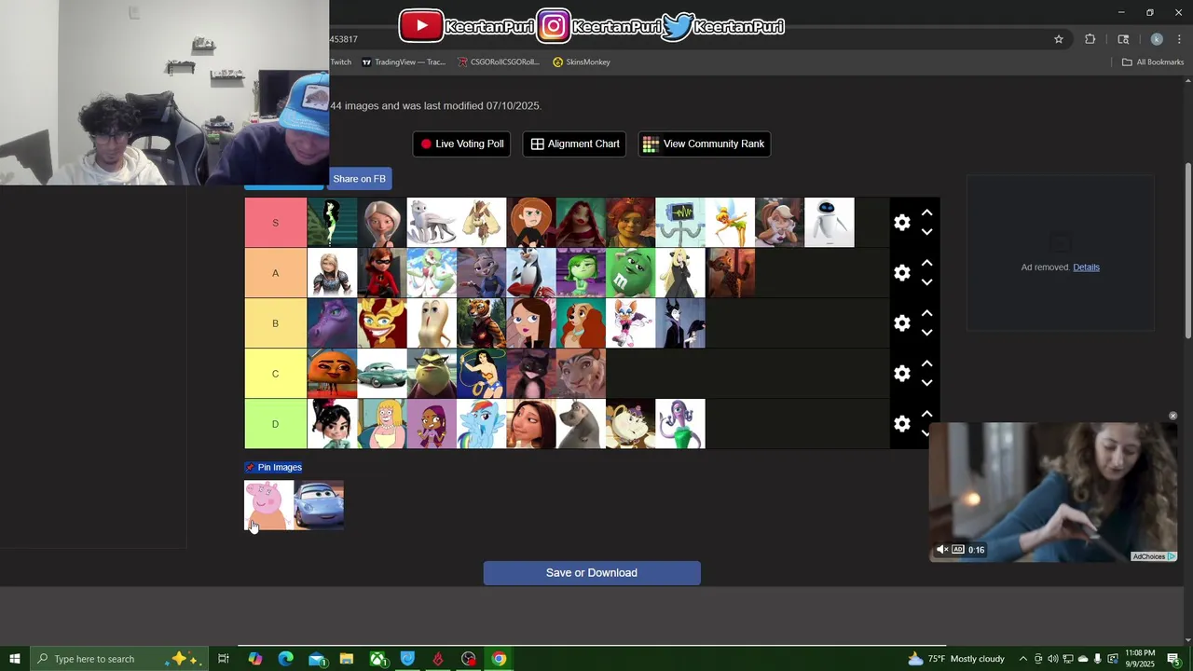Move C tier row up with arrow
The width and height of the screenshot is (1193, 671).
pyautogui.click(x=926, y=364)
